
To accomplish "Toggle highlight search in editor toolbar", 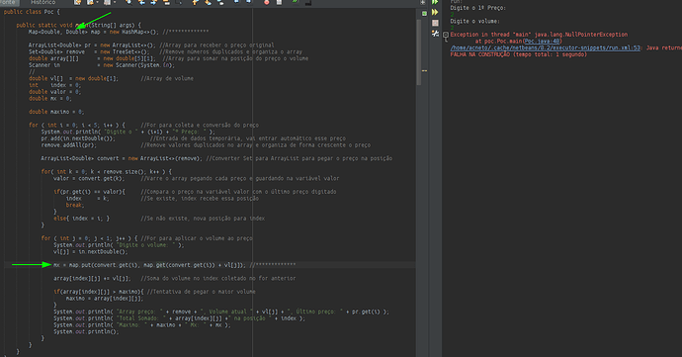I will click(167, 2).
